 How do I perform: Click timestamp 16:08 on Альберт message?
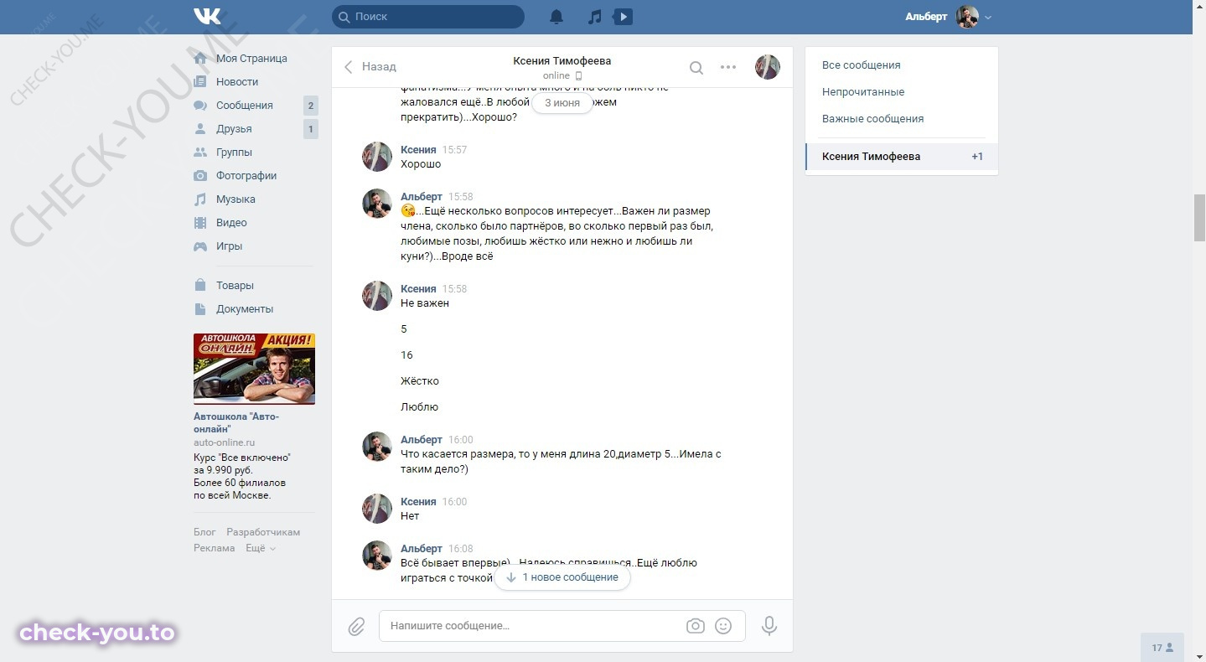461,549
